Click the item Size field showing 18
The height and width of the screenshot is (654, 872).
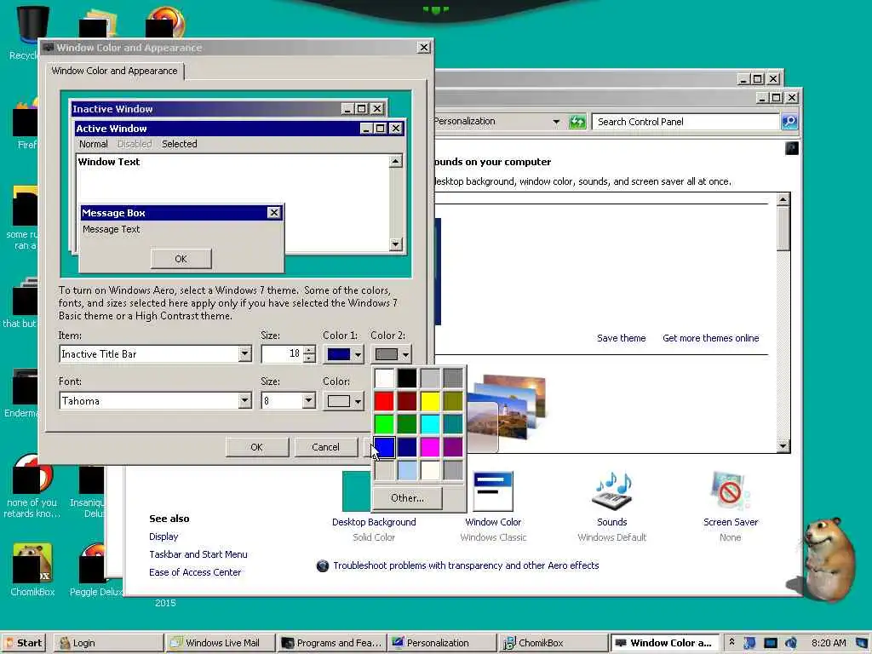point(282,353)
